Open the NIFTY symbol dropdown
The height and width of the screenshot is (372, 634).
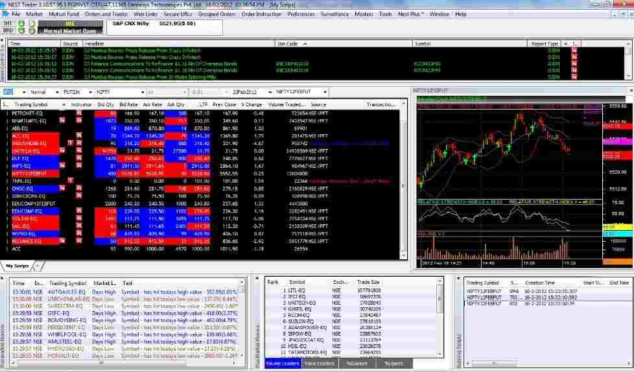(x=143, y=92)
